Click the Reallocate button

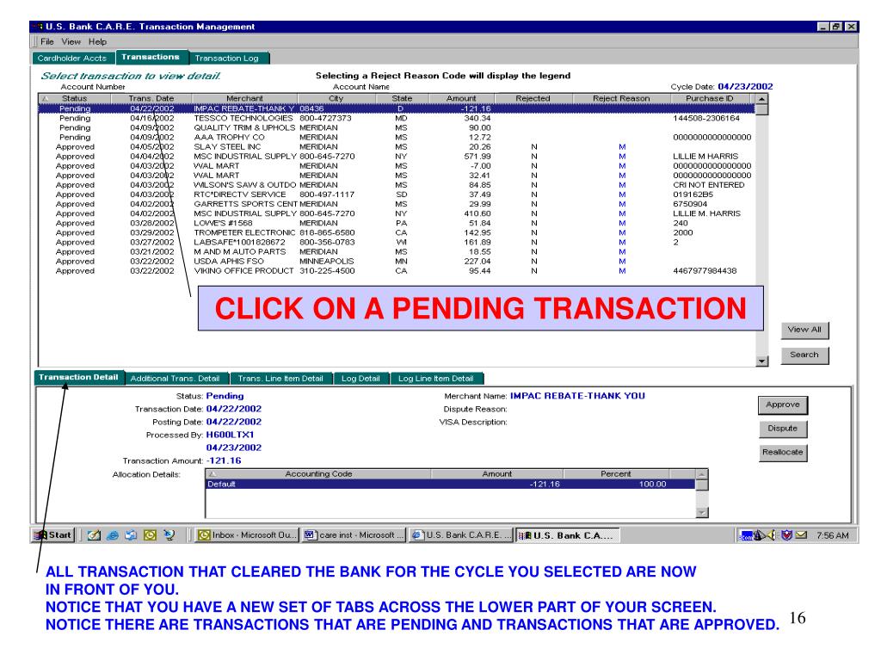click(x=783, y=452)
